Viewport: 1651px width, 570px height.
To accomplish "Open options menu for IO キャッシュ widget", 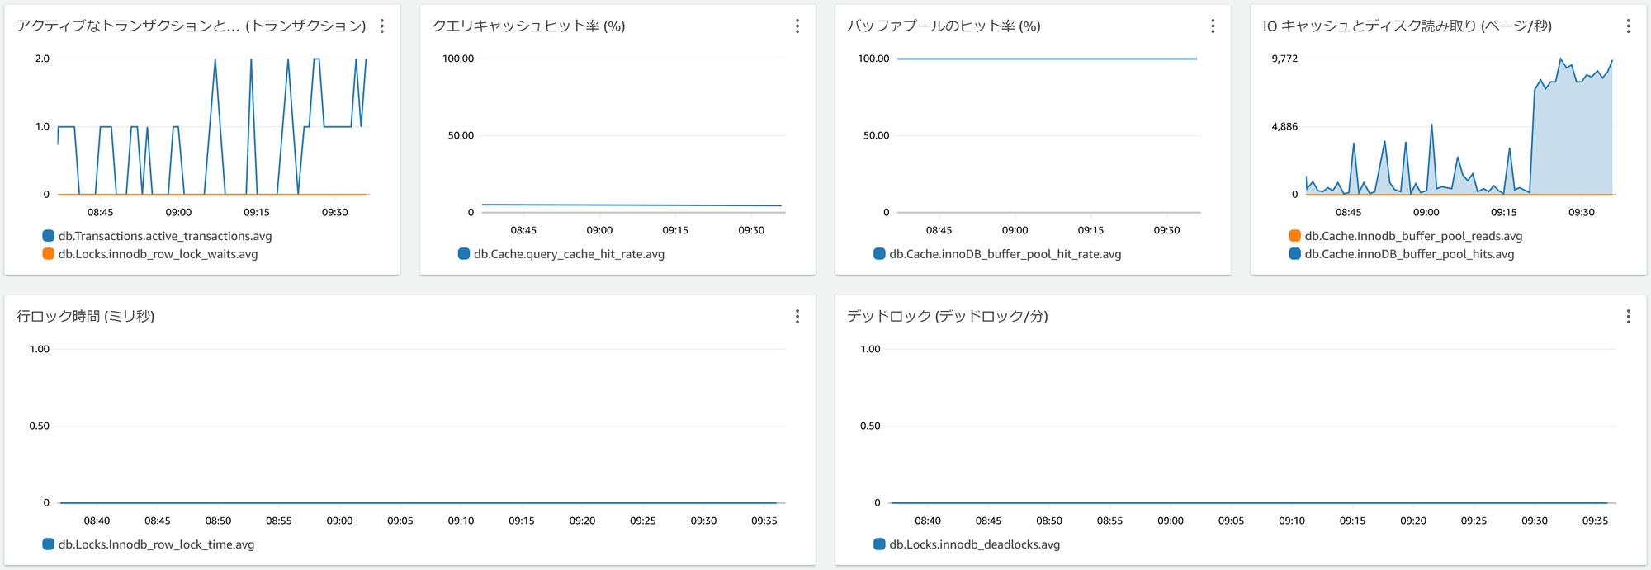I will tap(1628, 26).
